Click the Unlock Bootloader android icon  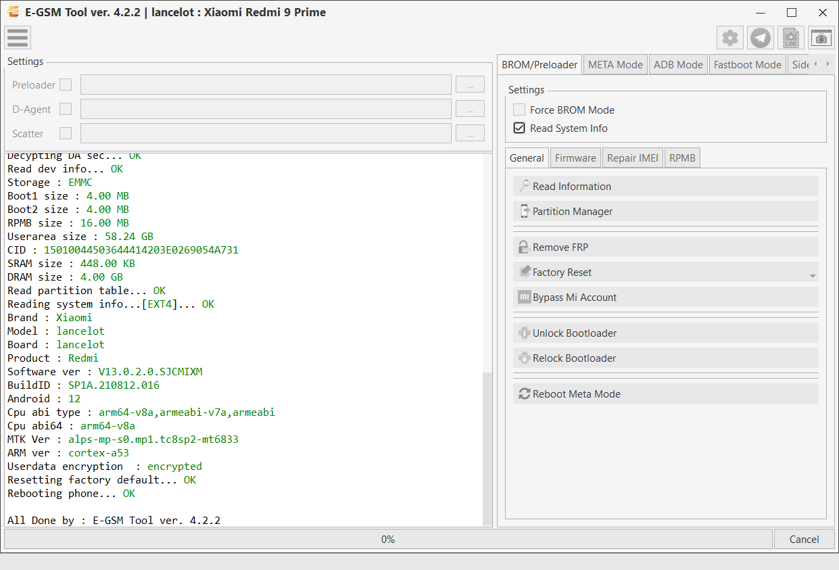point(524,333)
